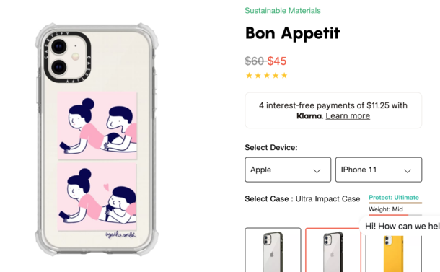Open the chat bubble saying Hi

401,227
